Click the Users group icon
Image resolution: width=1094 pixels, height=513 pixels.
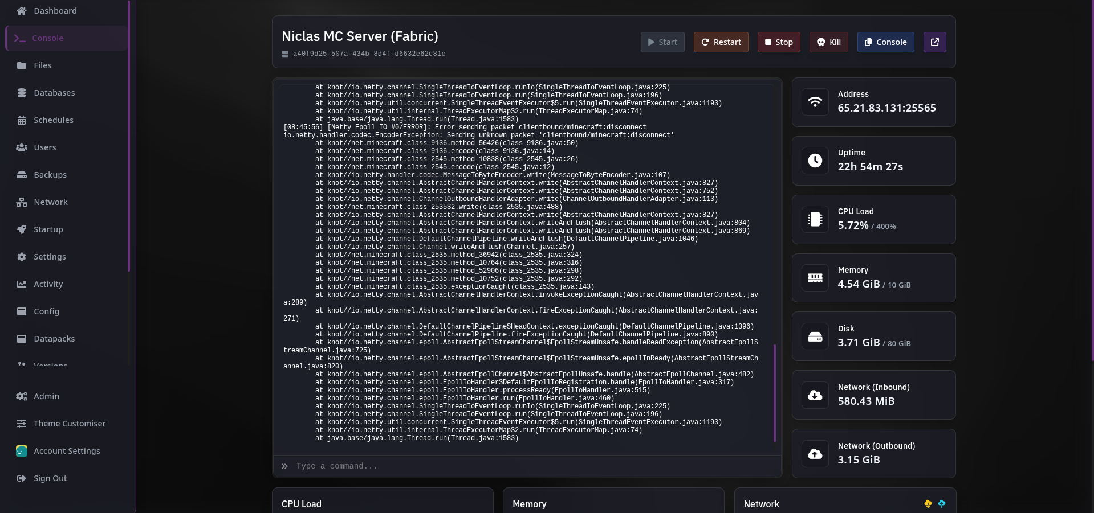coord(22,147)
